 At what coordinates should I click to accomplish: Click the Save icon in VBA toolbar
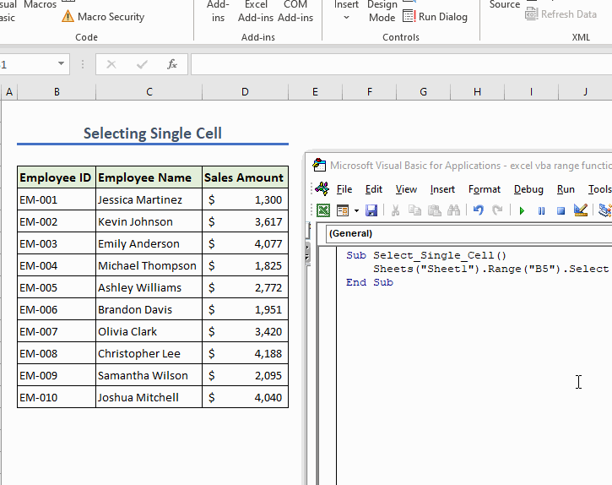371,210
